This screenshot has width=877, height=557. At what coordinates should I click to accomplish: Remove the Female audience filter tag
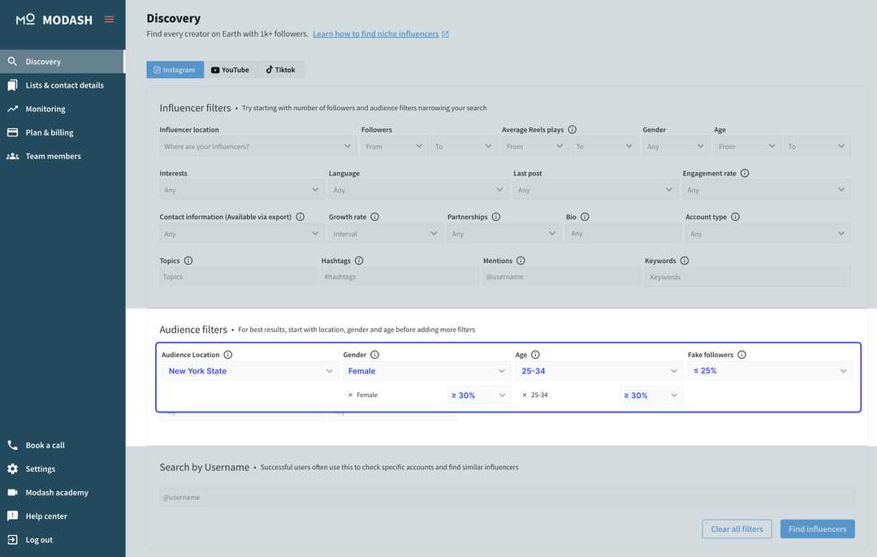pos(352,395)
